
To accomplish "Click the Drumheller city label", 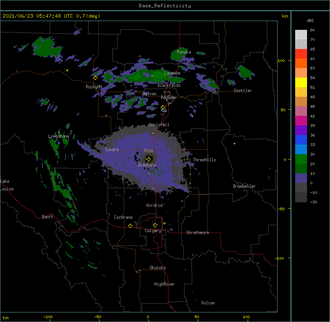I will [x=244, y=186].
